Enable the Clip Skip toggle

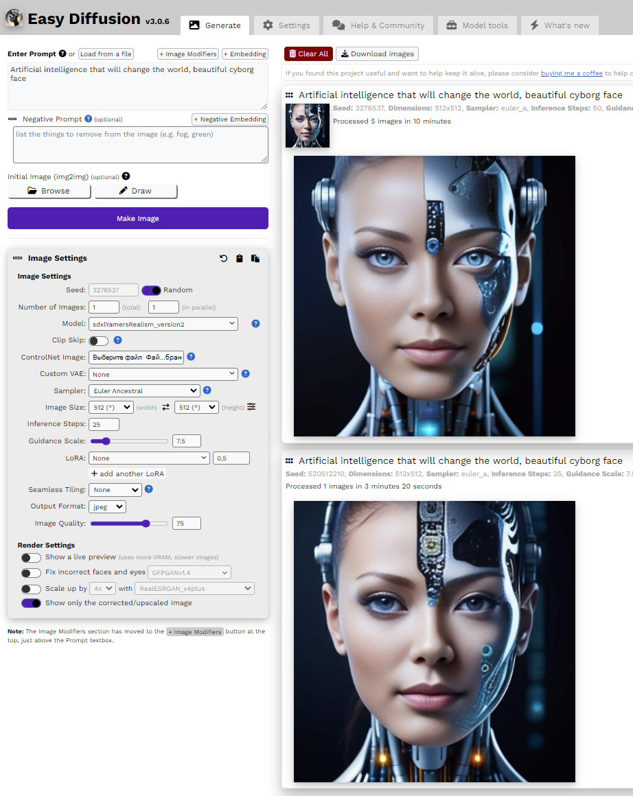point(99,340)
